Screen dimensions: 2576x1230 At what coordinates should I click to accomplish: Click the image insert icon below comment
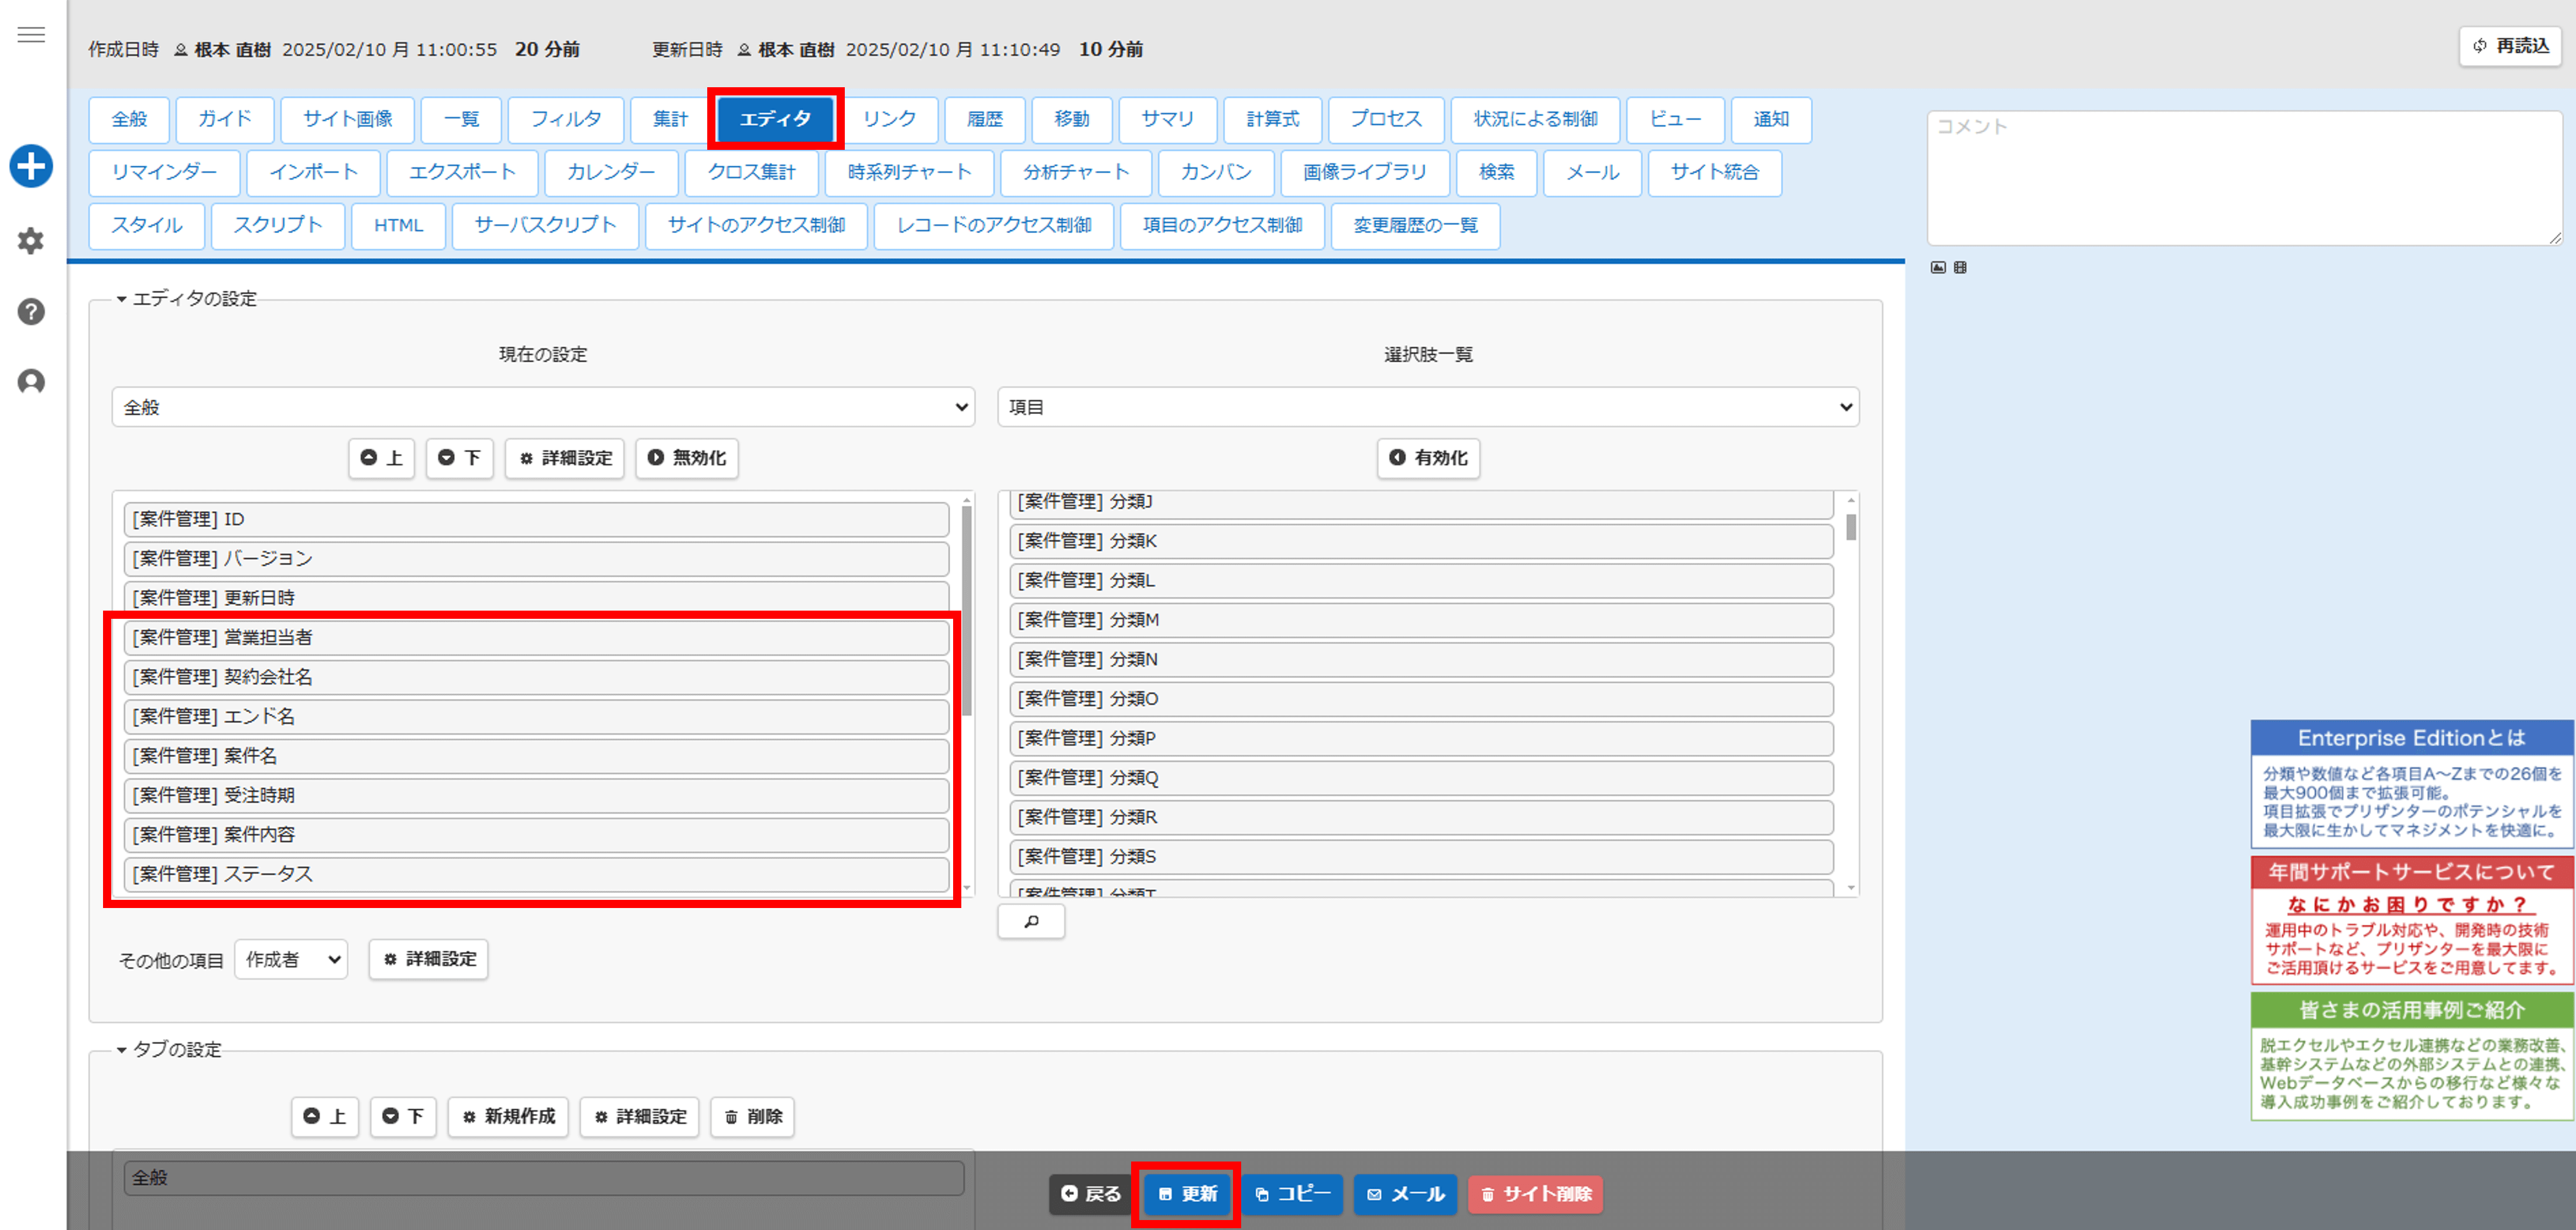click(1938, 267)
